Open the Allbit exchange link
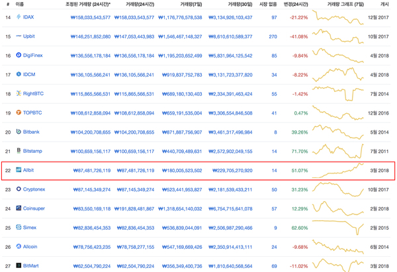Image resolution: width=397 pixels, height=272 pixels. 28,170
